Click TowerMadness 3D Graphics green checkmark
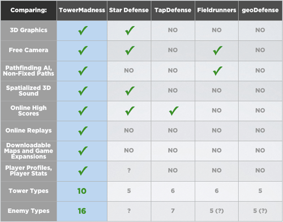This screenshot has width=283, height=222. click(x=83, y=30)
